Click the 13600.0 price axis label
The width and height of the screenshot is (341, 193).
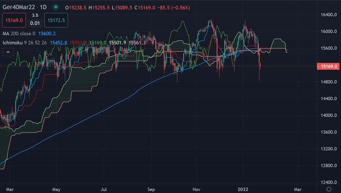329,132
